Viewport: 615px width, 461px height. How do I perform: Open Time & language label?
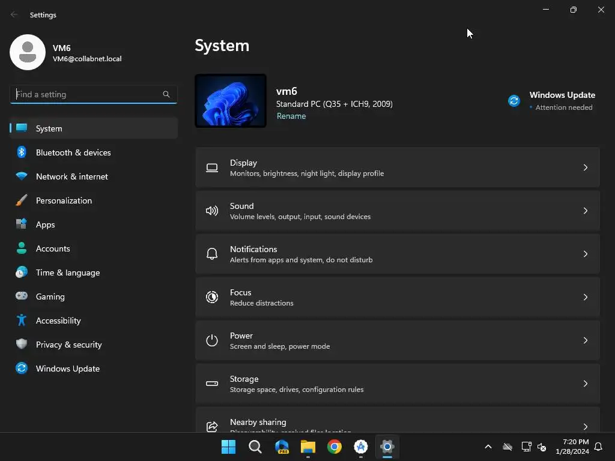coord(68,273)
